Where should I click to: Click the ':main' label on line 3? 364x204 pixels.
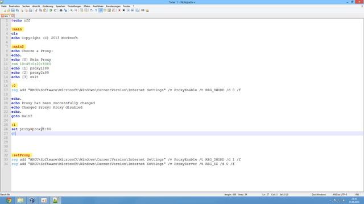point(17,29)
